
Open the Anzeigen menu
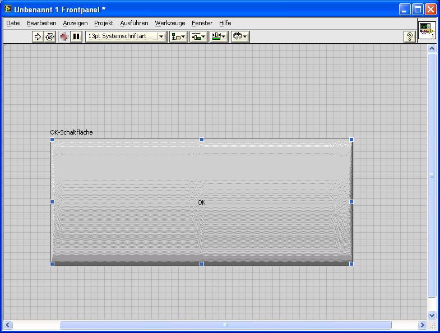pyautogui.click(x=75, y=23)
